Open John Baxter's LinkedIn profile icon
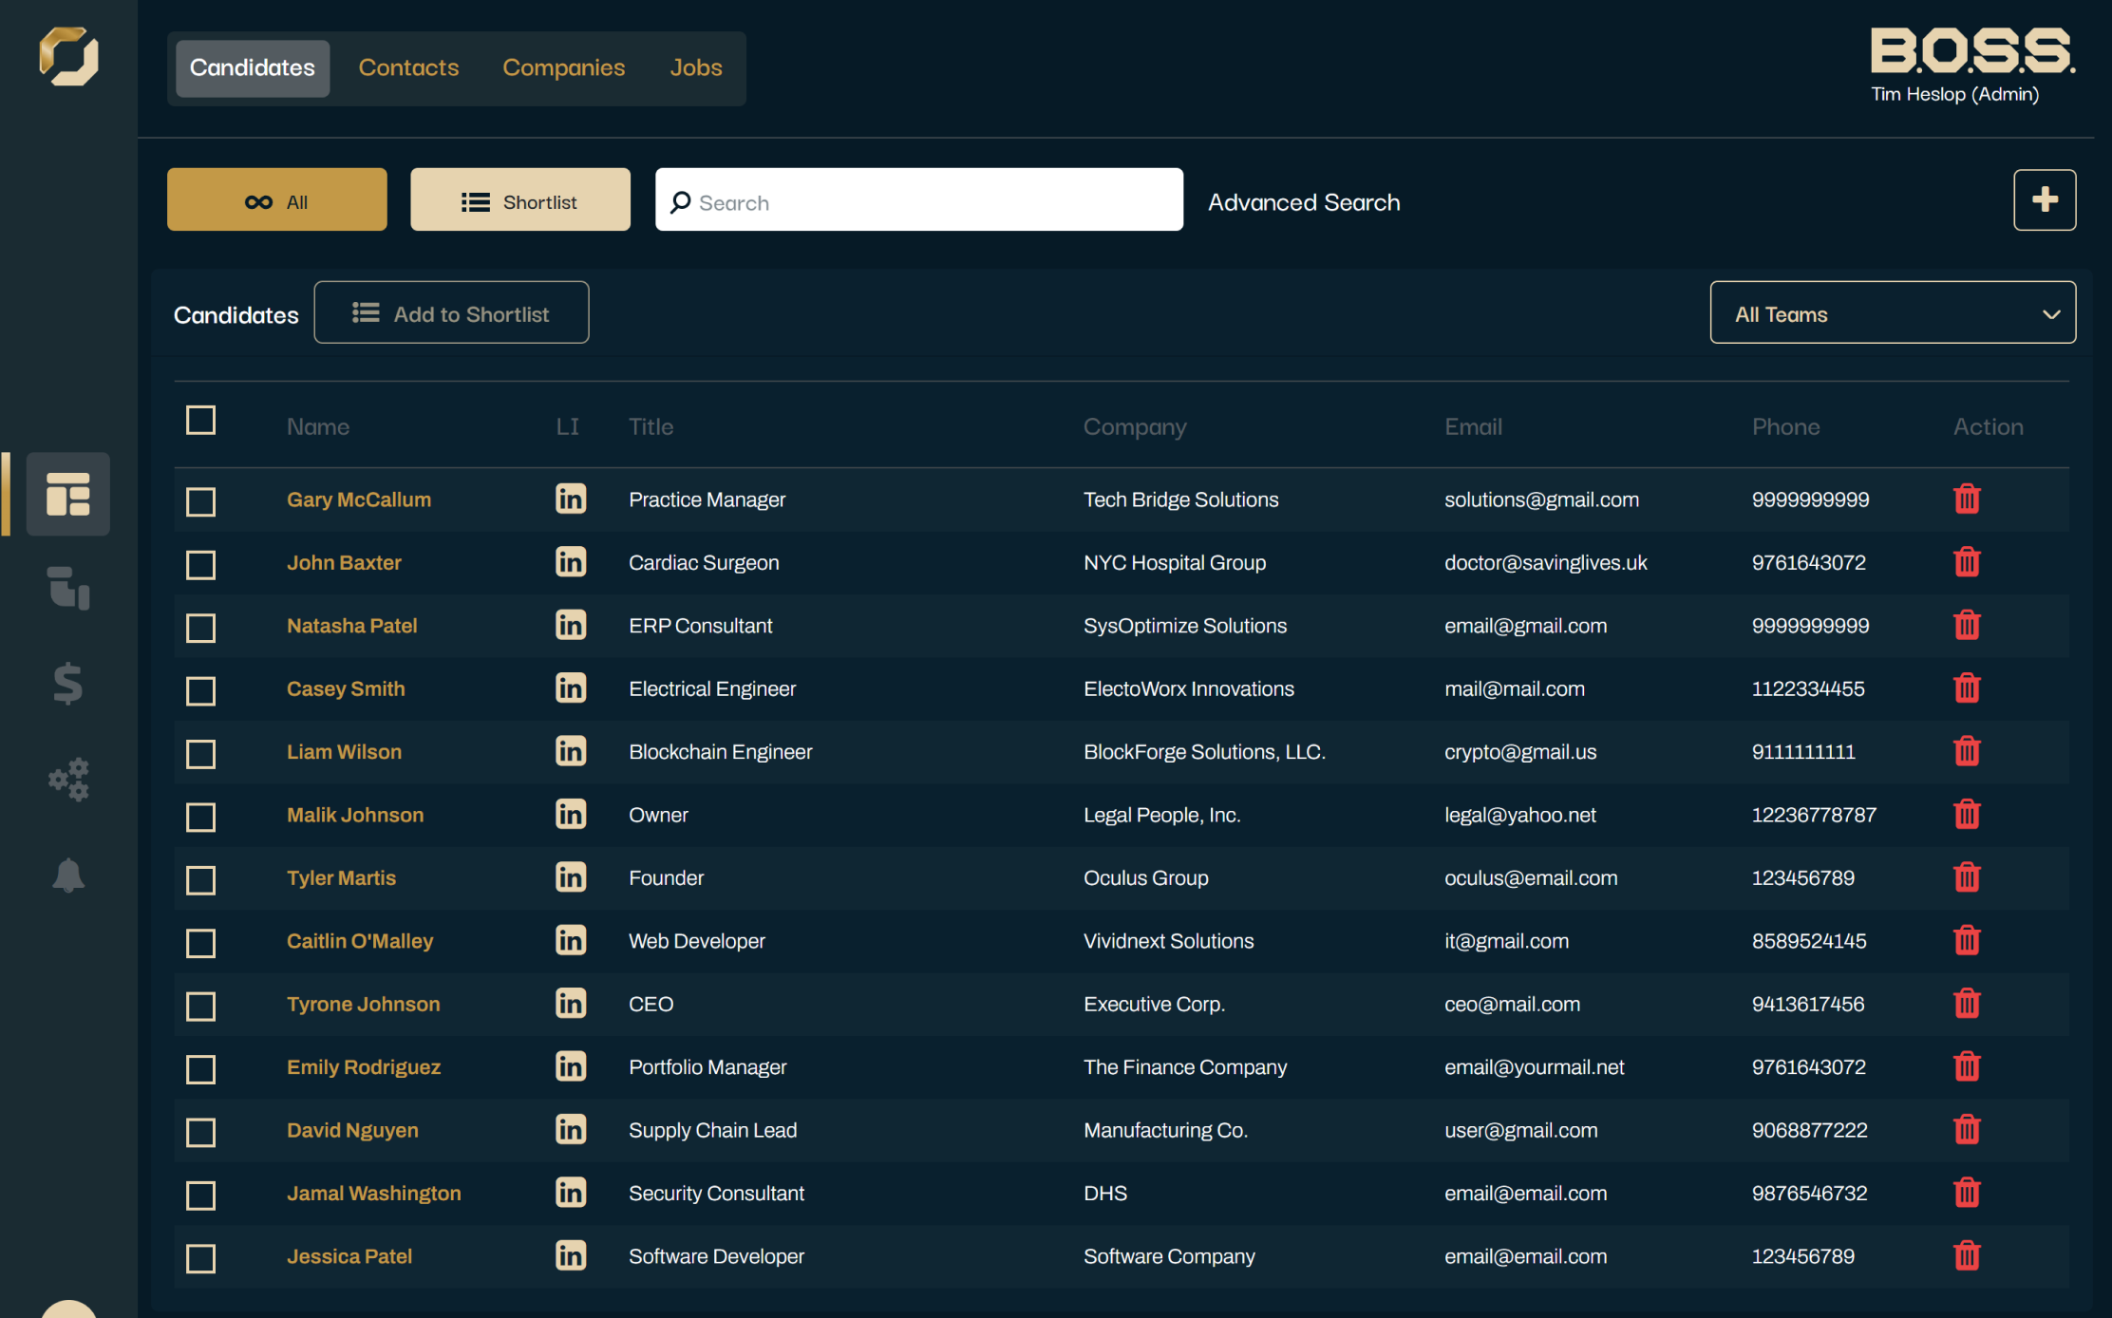 (x=570, y=562)
